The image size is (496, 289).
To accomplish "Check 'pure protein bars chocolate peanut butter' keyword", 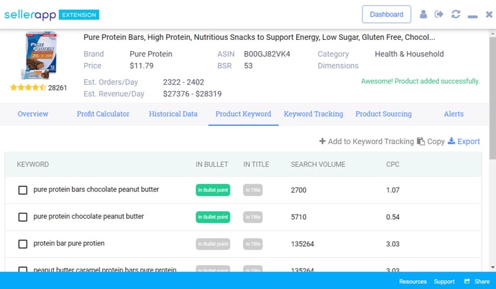I will [x=23, y=190].
